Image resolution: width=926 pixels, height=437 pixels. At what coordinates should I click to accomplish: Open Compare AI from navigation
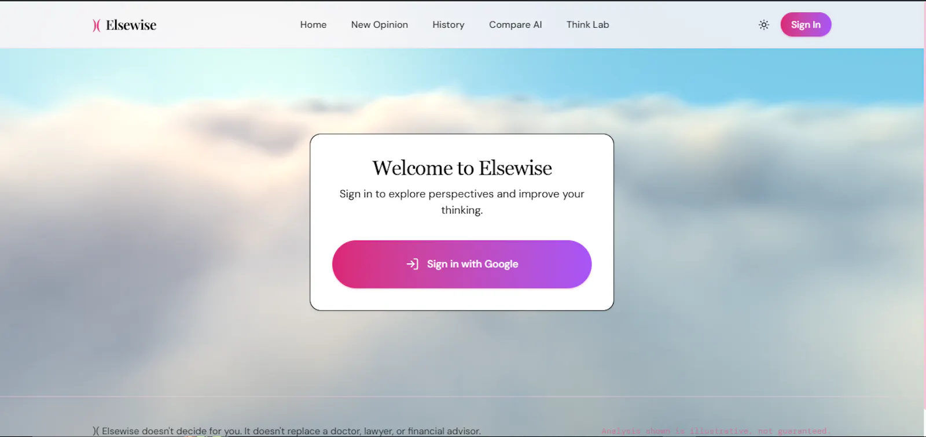coord(516,25)
